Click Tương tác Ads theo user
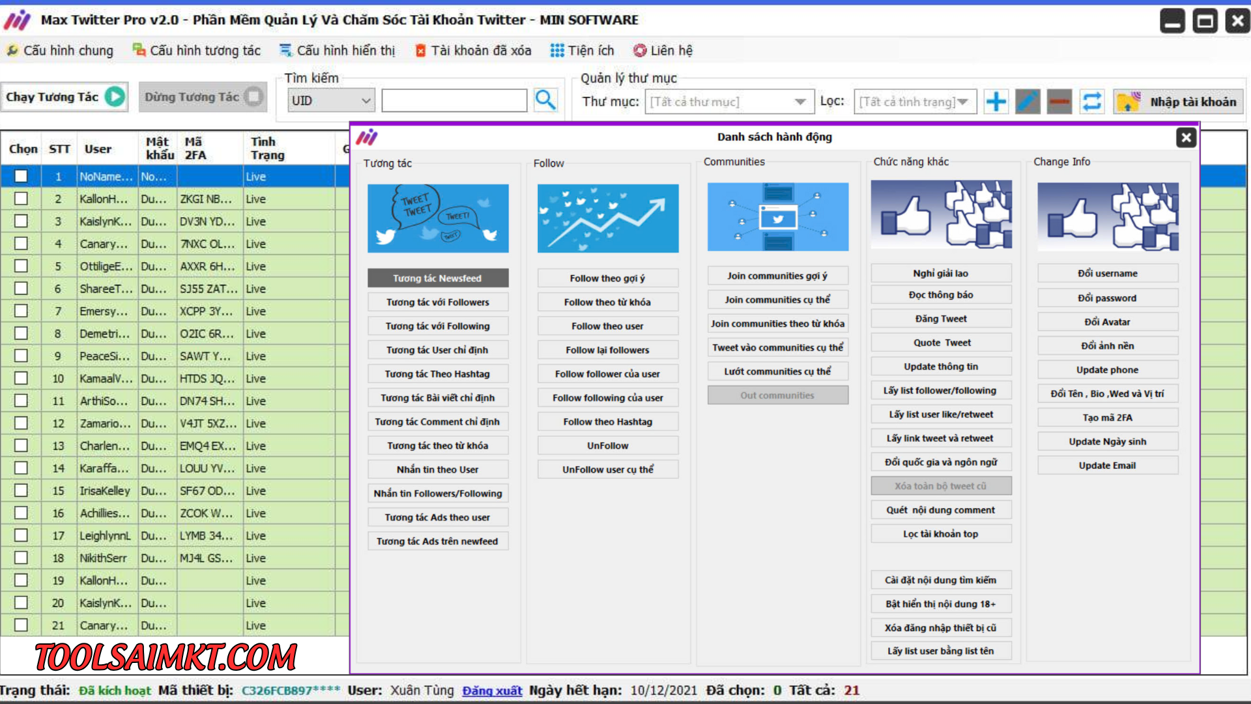The width and height of the screenshot is (1251, 704). click(x=438, y=517)
